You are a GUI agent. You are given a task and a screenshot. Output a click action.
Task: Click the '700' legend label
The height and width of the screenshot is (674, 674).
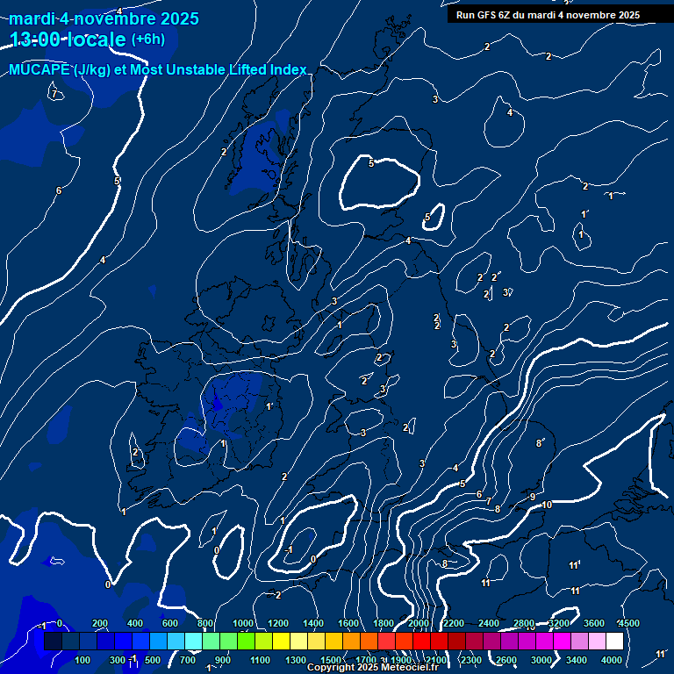(188, 660)
